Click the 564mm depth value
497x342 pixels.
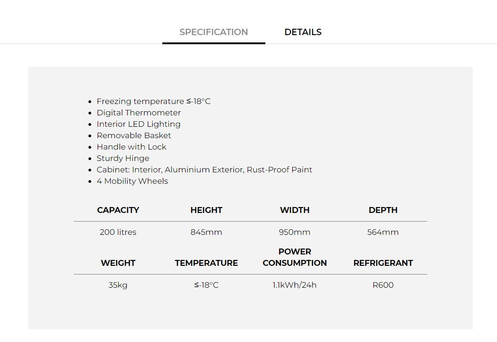pos(383,232)
